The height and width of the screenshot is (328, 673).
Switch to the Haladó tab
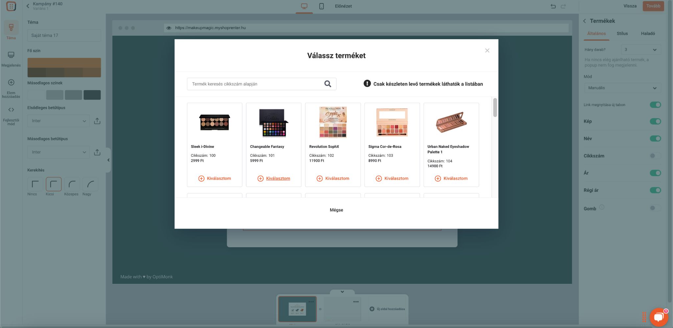click(x=648, y=34)
